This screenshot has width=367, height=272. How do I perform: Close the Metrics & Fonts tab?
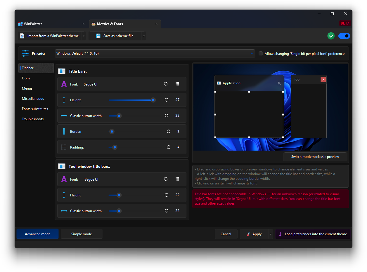point(156,24)
